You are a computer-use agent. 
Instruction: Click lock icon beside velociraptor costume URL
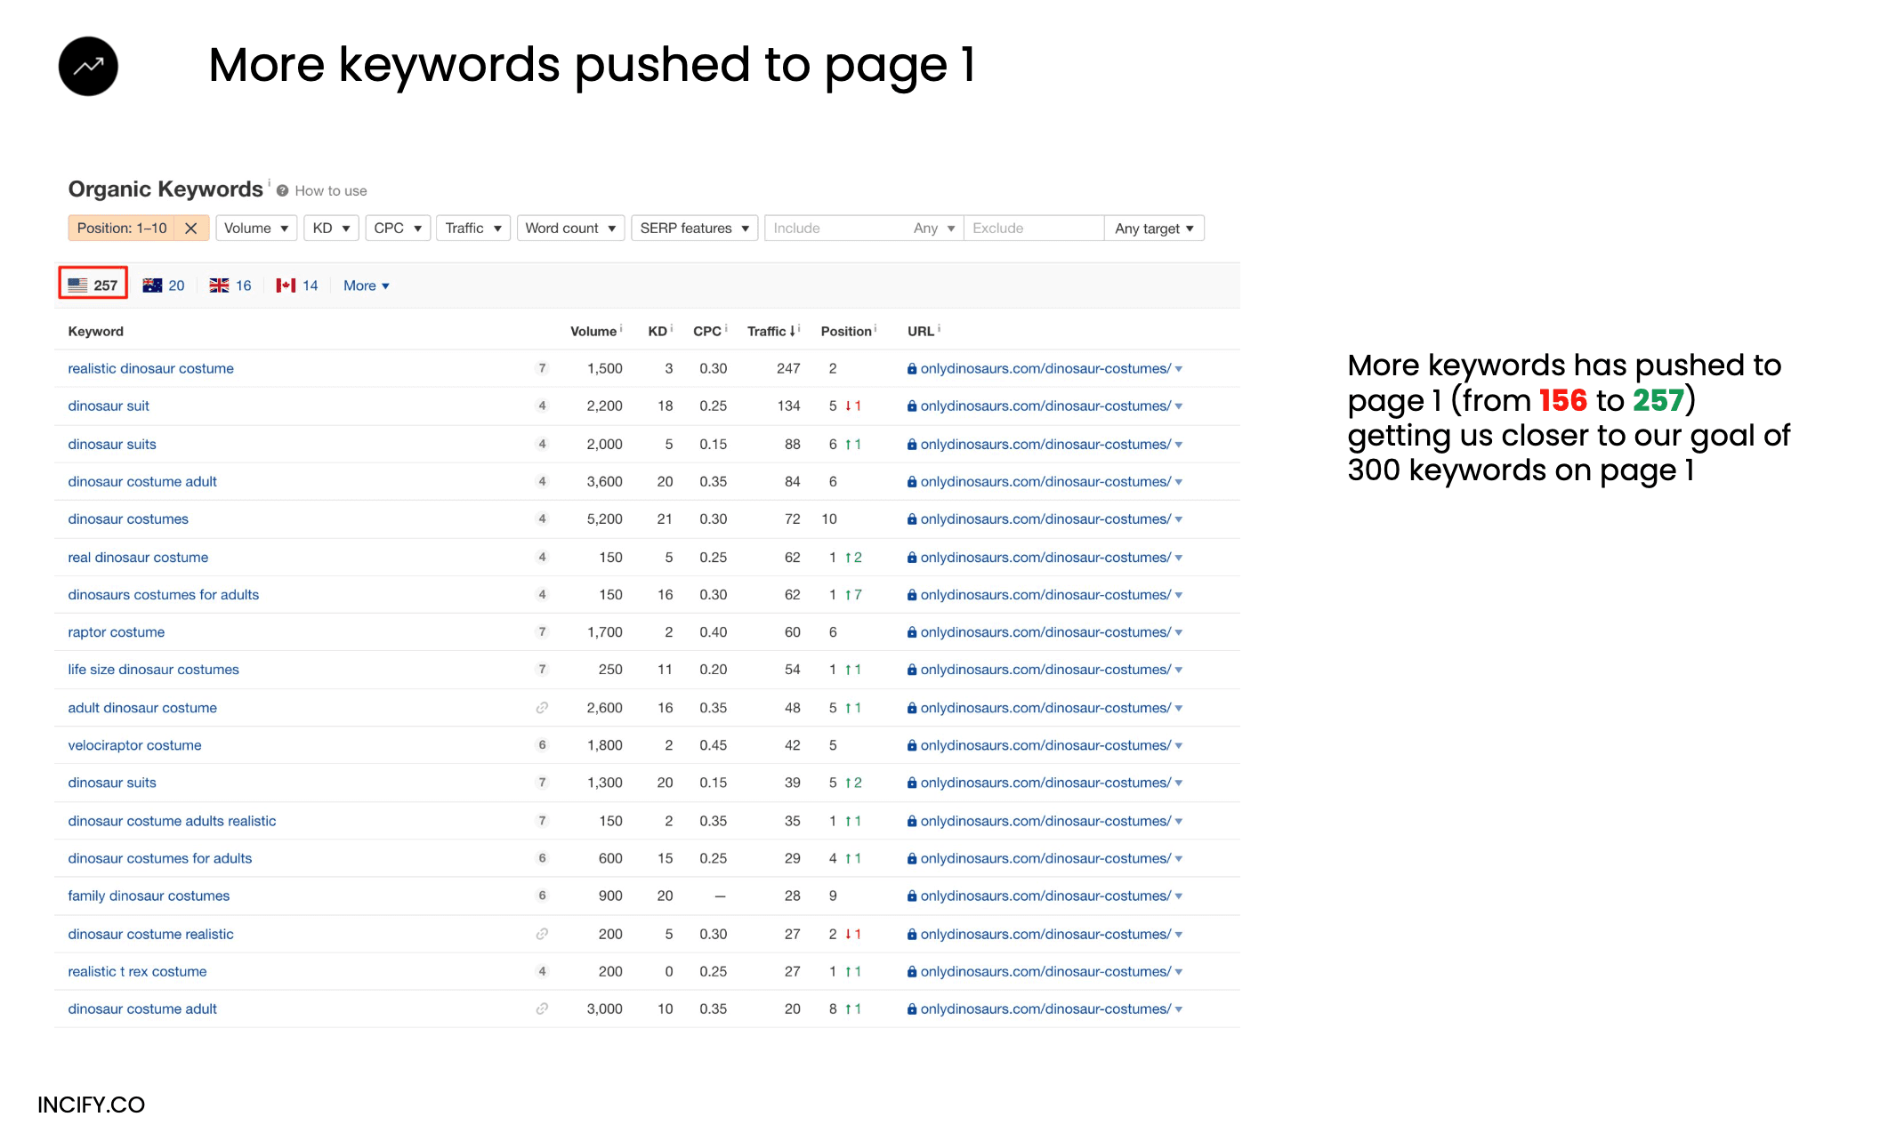(x=912, y=746)
